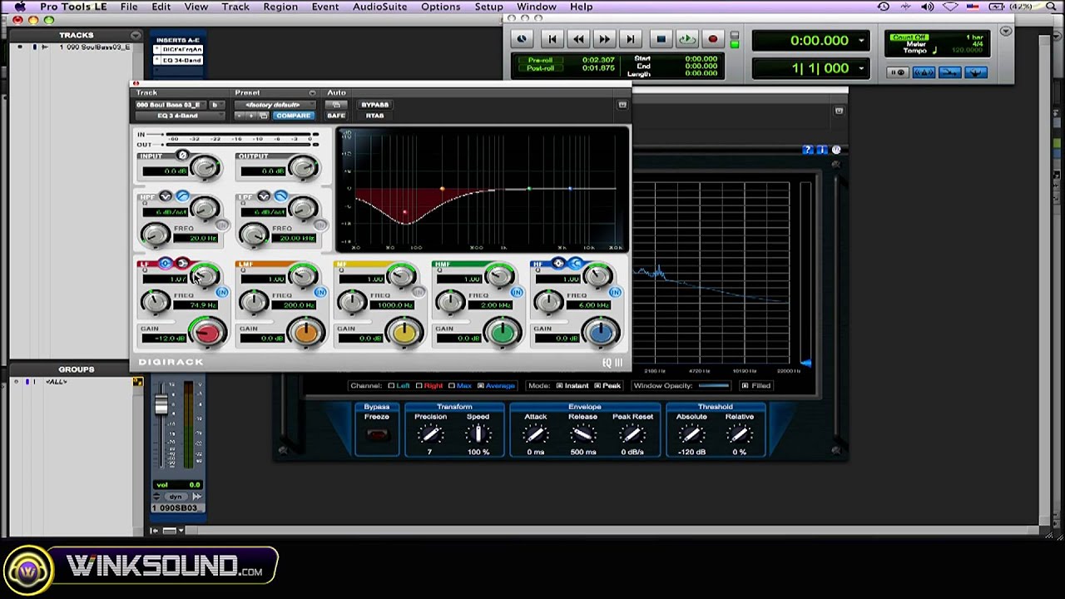Select the LPF notch filter type icon
The height and width of the screenshot is (599, 1065).
[264, 196]
